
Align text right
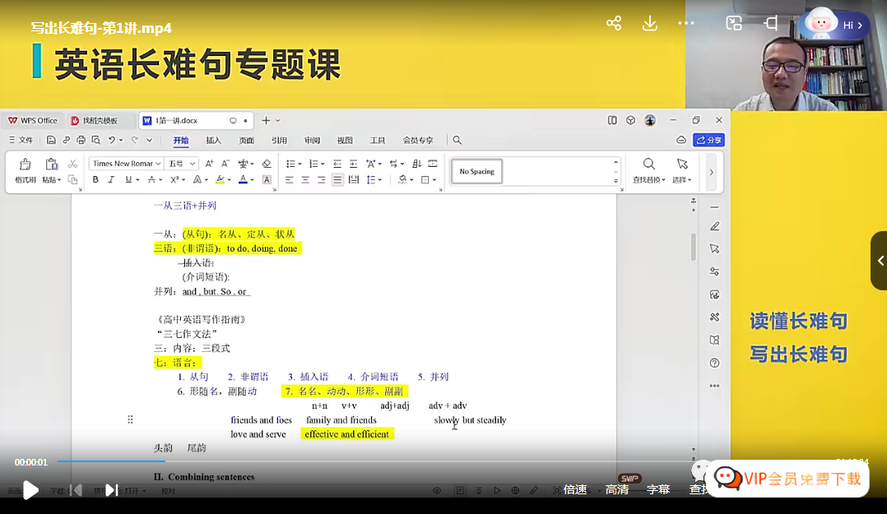pyautogui.click(x=321, y=180)
